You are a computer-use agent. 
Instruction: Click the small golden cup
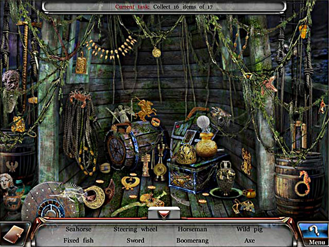[x=250, y=193]
